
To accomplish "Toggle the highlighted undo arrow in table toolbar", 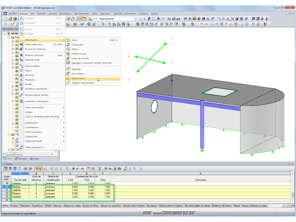I will pyautogui.click(x=37, y=169).
